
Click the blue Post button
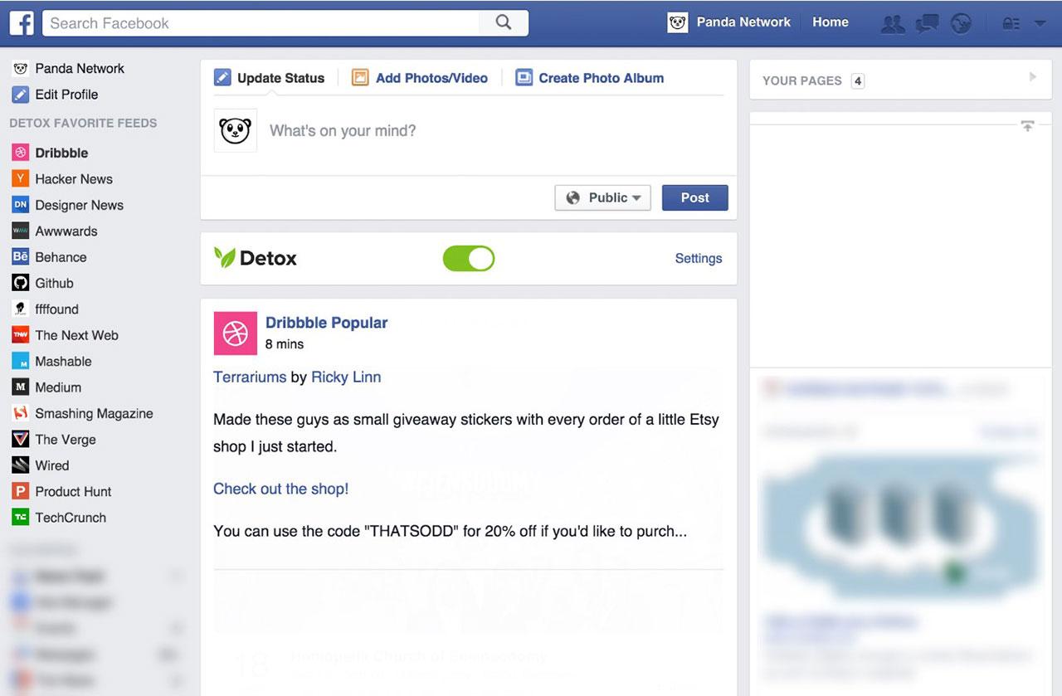pos(695,197)
